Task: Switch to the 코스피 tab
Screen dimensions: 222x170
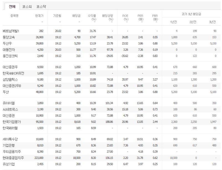Action: [x=27, y=6]
